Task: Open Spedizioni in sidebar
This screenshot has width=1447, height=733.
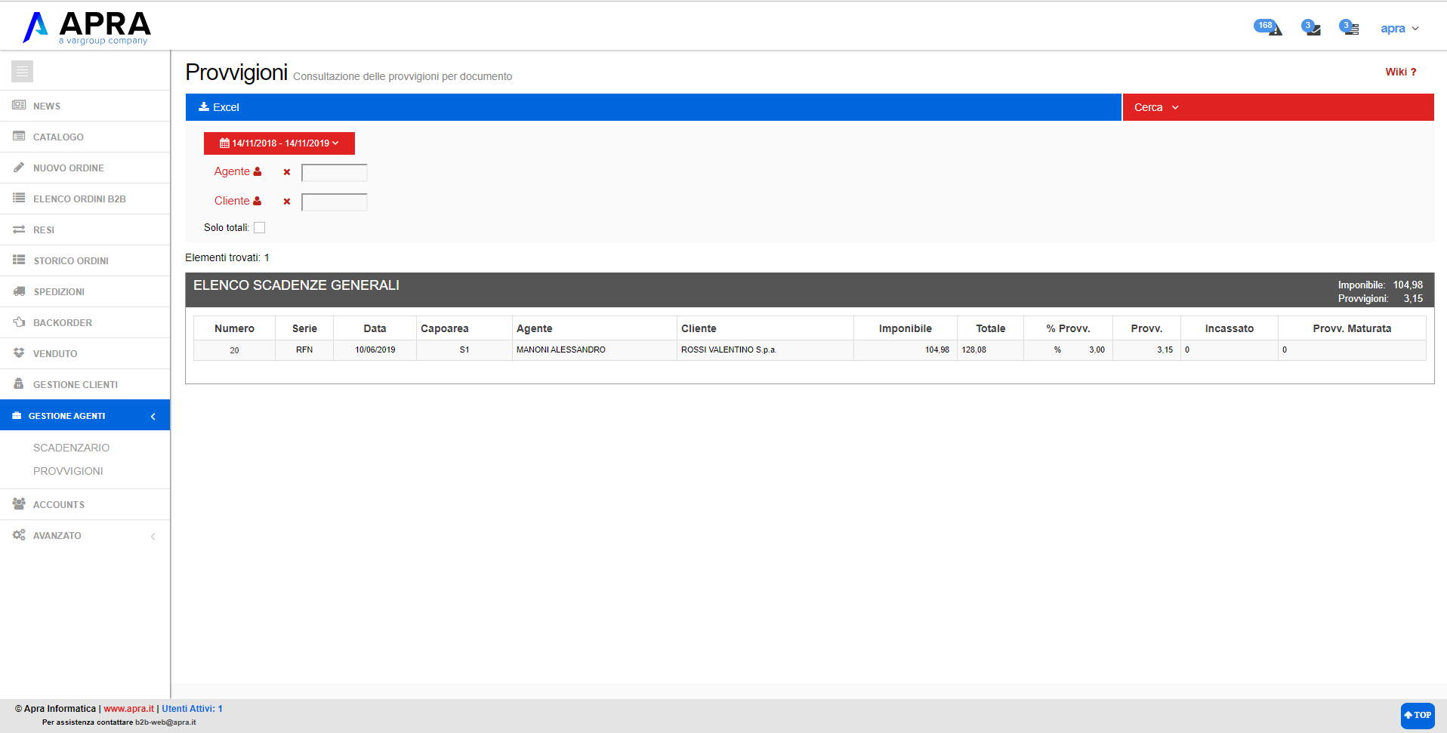Action: click(85, 292)
